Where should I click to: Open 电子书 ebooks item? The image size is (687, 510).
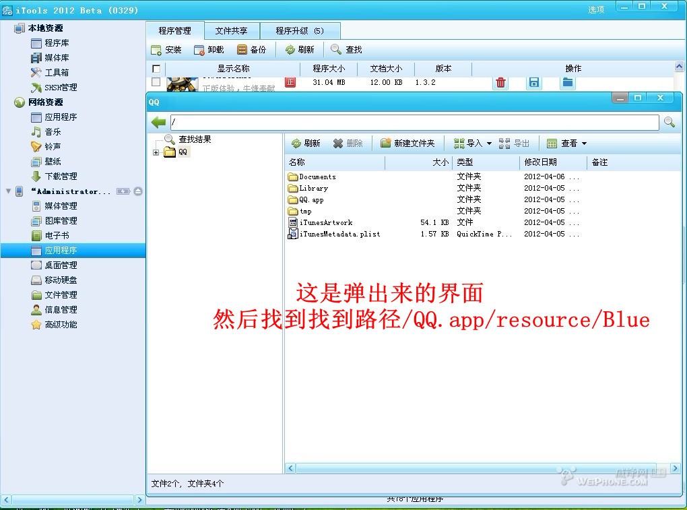[x=50, y=236]
